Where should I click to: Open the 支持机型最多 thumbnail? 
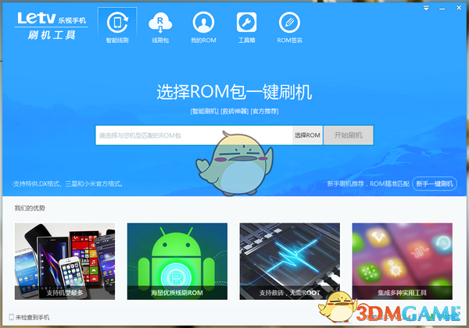point(65,262)
